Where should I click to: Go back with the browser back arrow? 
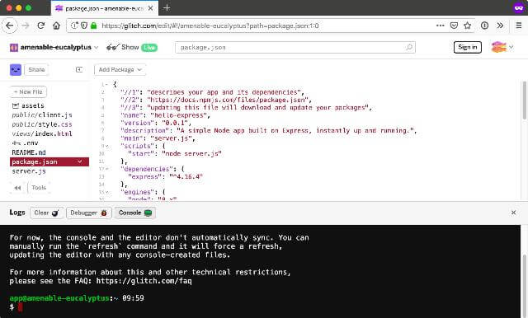[9, 26]
